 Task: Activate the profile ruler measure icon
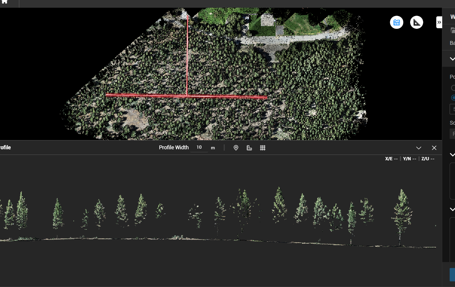coord(249,148)
